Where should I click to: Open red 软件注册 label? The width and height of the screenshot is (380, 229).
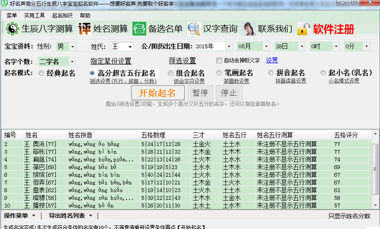pyautogui.click(x=334, y=29)
